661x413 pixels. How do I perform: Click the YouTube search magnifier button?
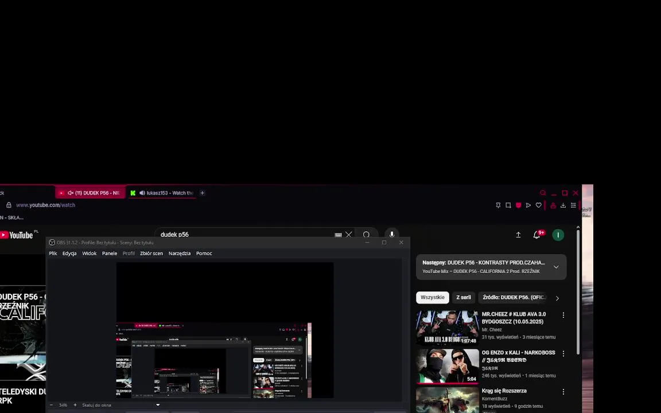coord(366,234)
